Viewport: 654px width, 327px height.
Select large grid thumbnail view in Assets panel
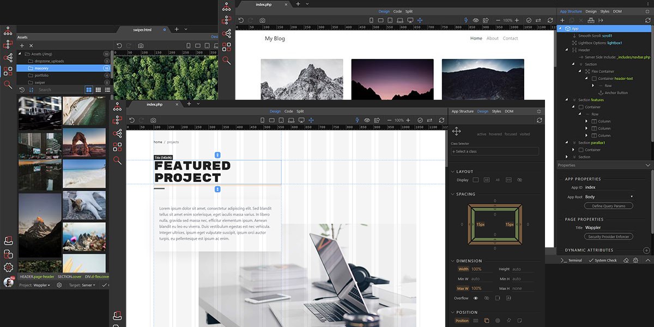pos(89,89)
